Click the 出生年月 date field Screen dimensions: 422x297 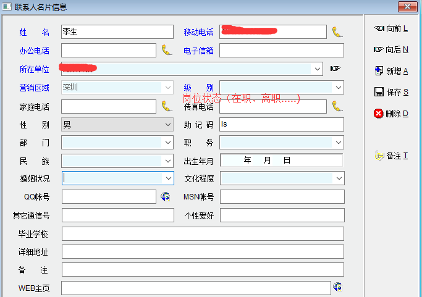[281, 161]
